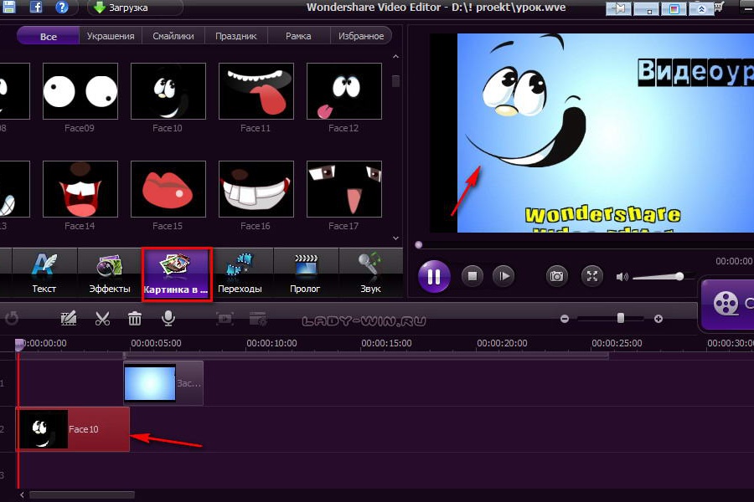Select the Face10 clip on timeline

pyautogui.click(x=73, y=429)
